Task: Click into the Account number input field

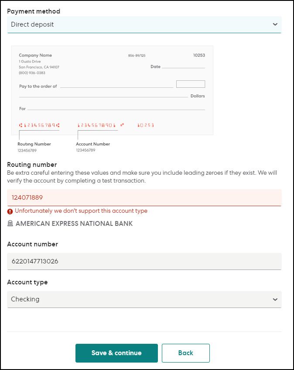Action: (144, 262)
